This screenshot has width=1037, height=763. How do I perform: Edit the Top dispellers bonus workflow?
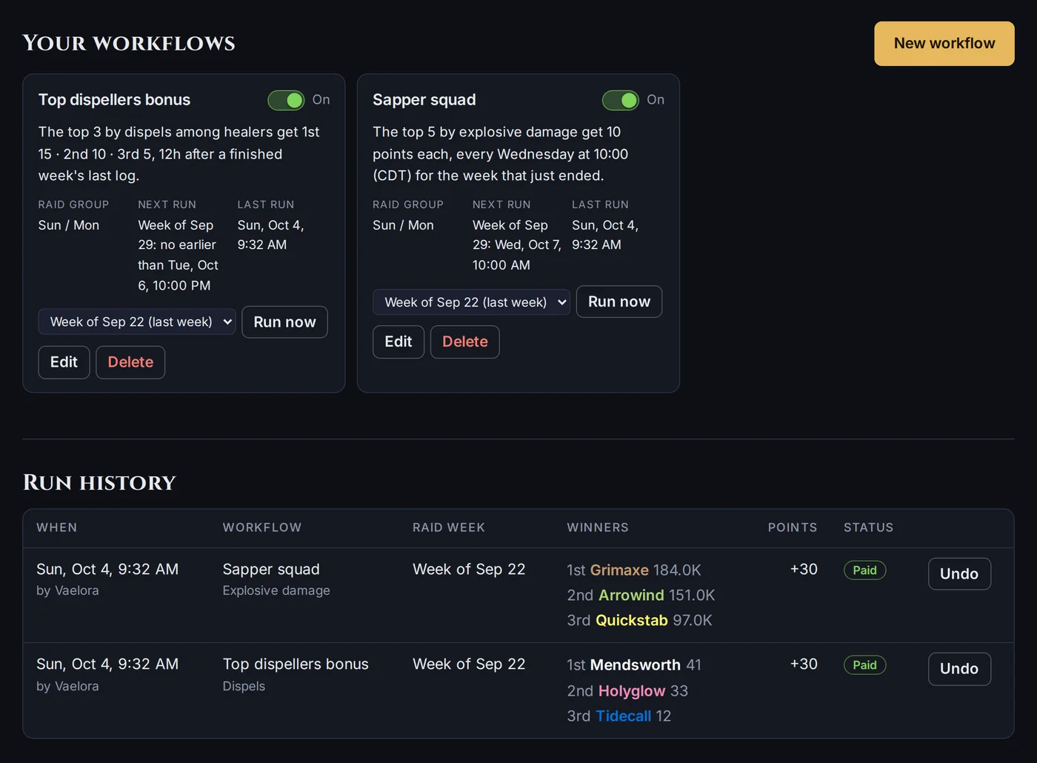pyautogui.click(x=64, y=362)
